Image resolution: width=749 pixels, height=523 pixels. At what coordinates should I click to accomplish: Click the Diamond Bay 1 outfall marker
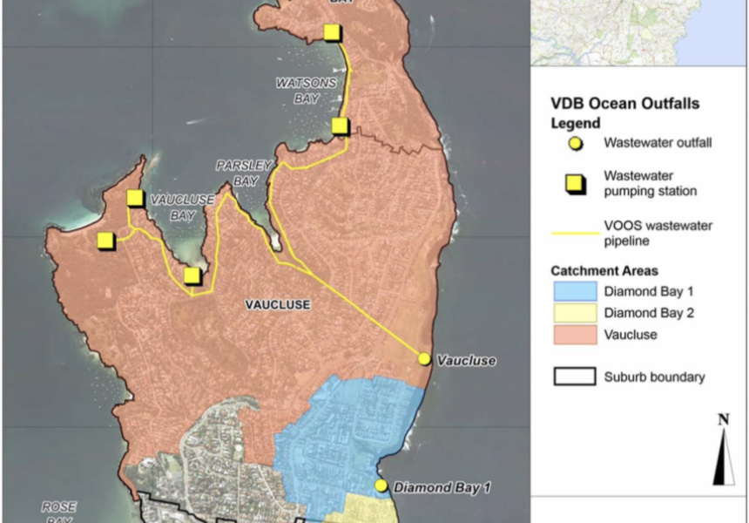click(381, 485)
